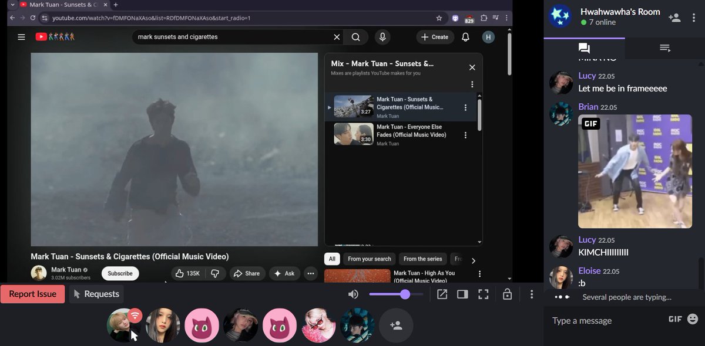Select Sunsets & Cigarettes thumbnail in mix

pyautogui.click(x=353, y=106)
